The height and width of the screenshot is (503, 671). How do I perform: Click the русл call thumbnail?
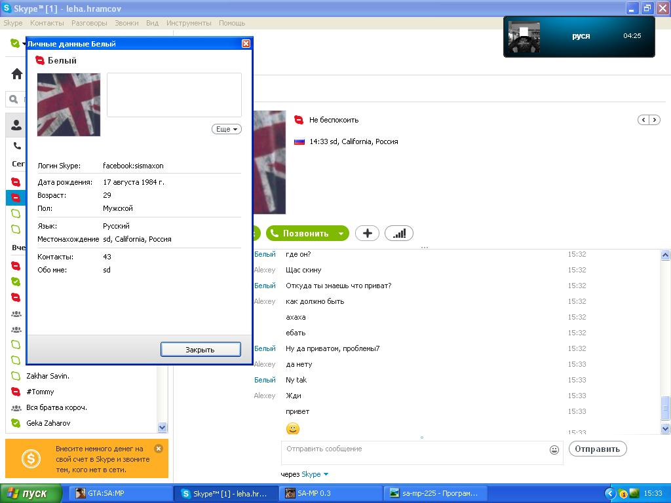pyautogui.click(x=524, y=37)
